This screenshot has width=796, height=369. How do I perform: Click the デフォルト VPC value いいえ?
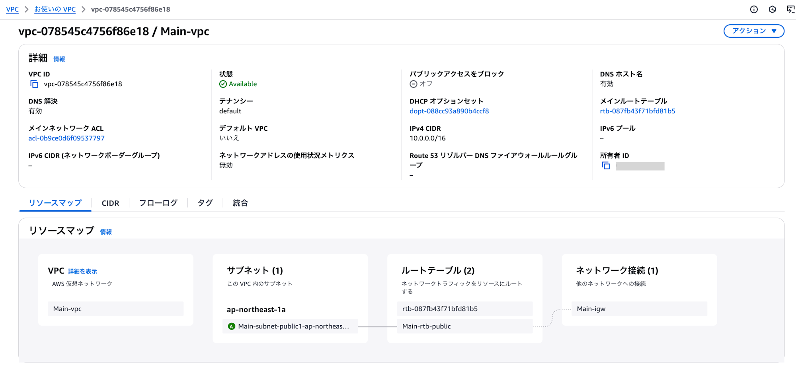tap(229, 138)
